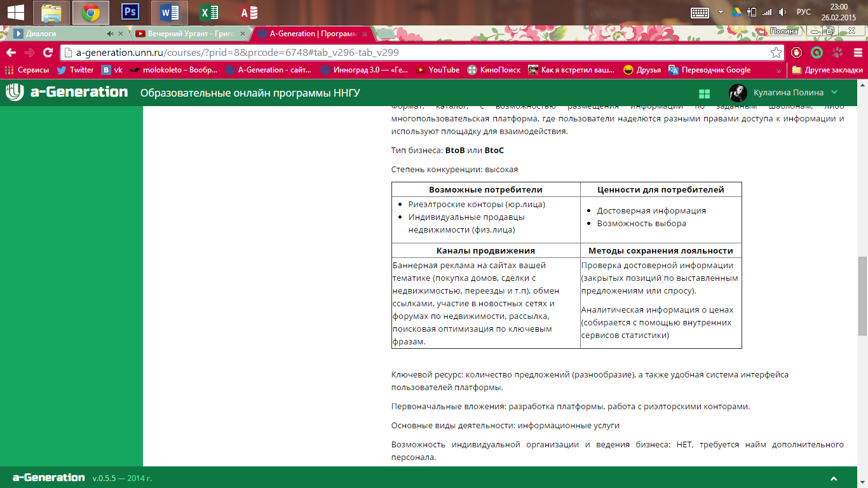Bookmark this page with the star
Image resolution: width=868 pixels, height=488 pixels.
(x=776, y=53)
